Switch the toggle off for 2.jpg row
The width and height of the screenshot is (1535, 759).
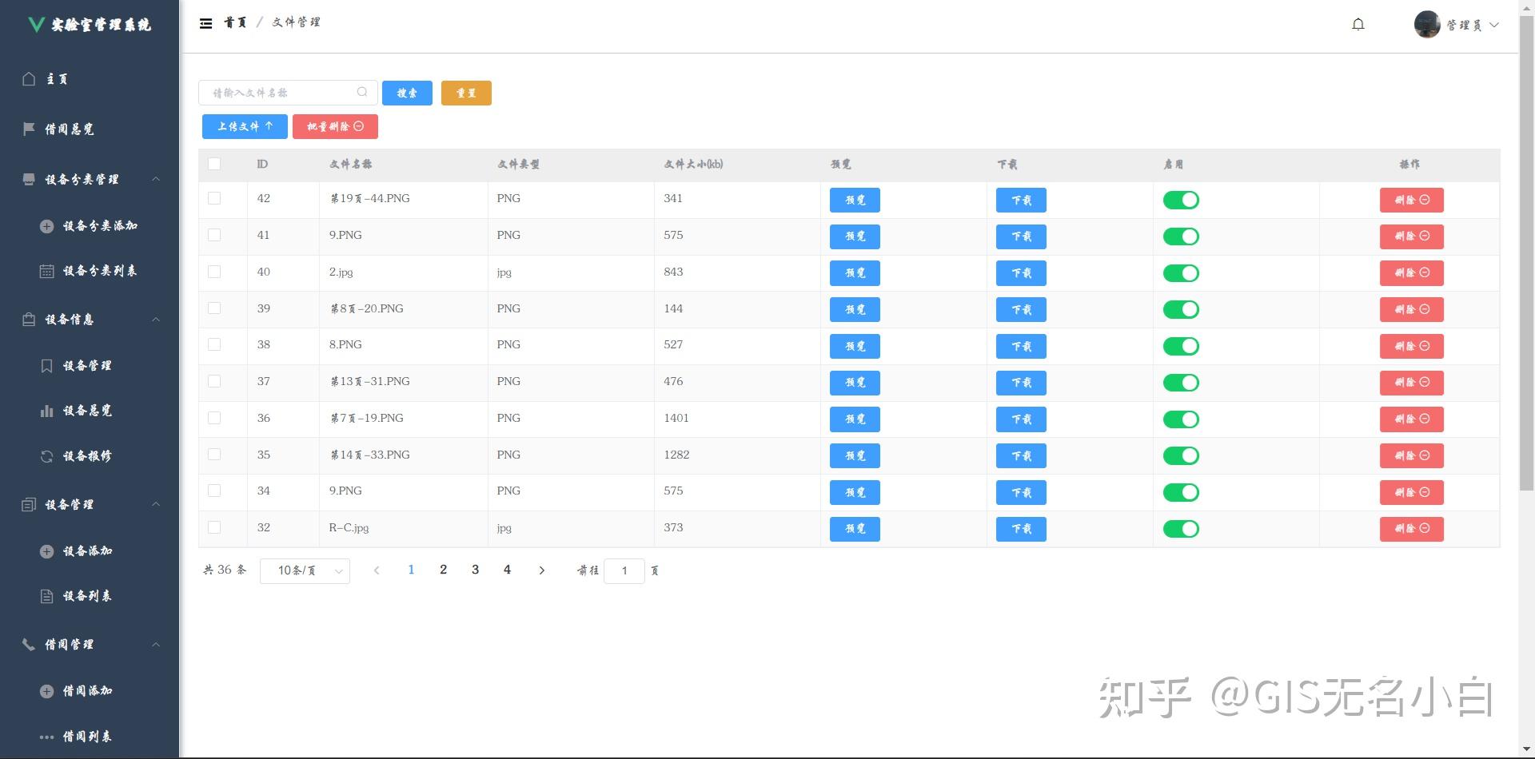coord(1182,272)
